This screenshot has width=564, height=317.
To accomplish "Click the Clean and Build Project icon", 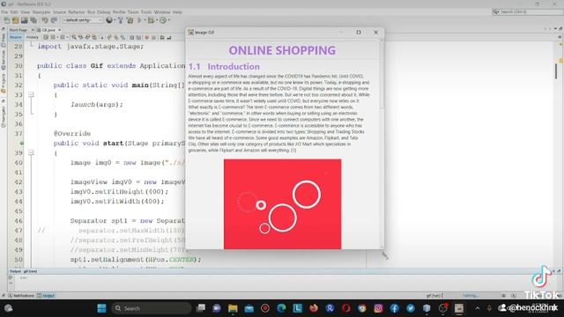I will [x=130, y=20].
